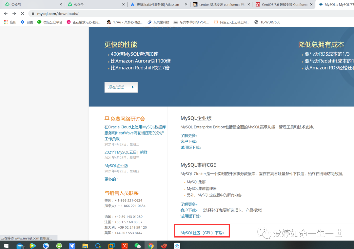Screen dimensions: 354x249
Task: Open the Baidu Netdisk taskbar icon
Action: point(177,246)
